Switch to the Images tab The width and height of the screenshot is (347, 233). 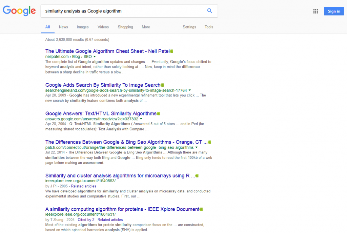[83, 27]
